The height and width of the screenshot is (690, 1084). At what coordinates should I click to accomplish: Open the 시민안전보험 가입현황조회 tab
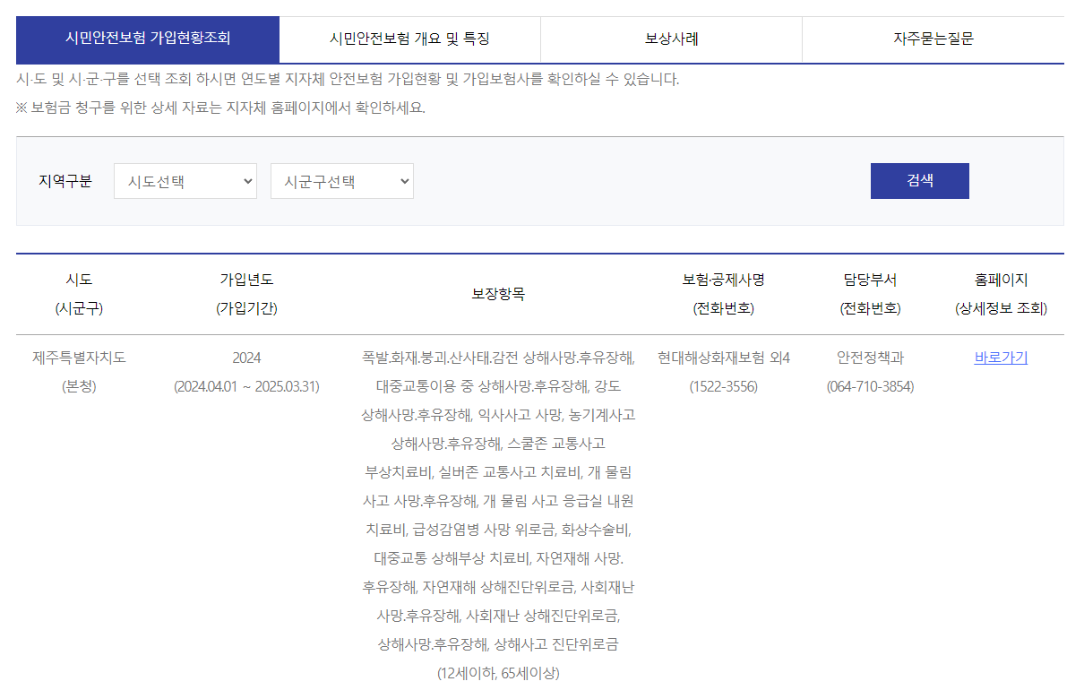[x=148, y=39]
